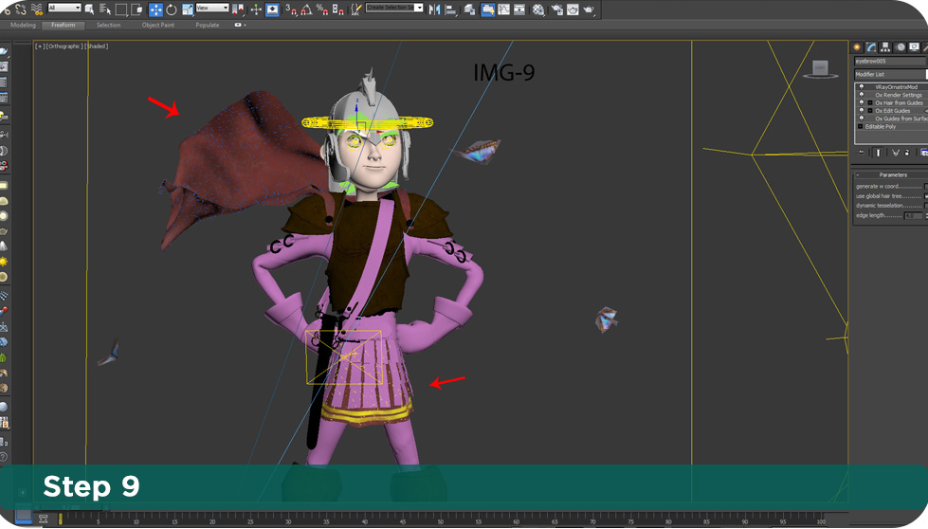Collapse the Parameters rollout header
The width and height of the screenshot is (928, 529).
tap(891, 174)
